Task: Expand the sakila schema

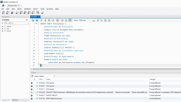Action: point(2,26)
